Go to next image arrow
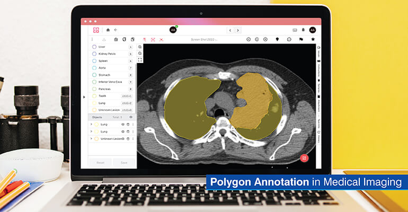The height and width of the screenshot is (212, 408). (238, 30)
